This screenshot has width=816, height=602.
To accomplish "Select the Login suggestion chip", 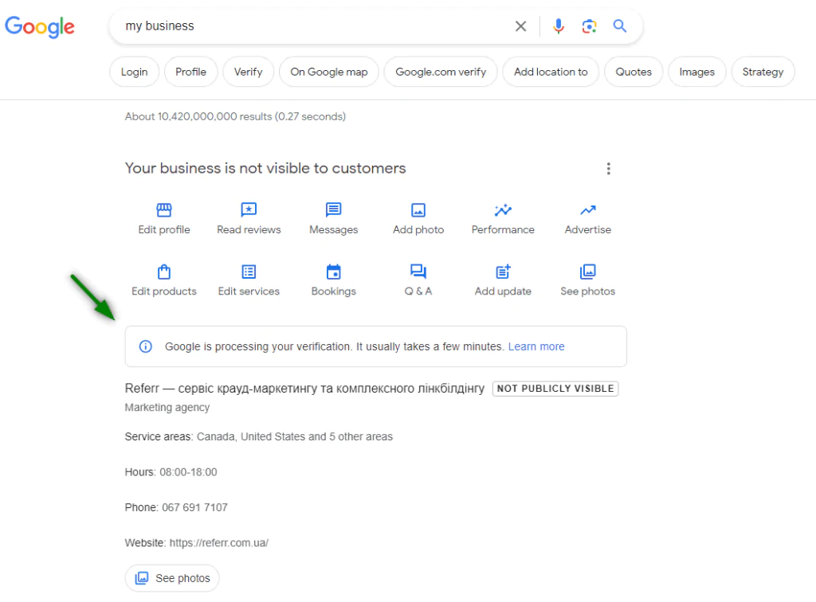I will click(x=134, y=72).
